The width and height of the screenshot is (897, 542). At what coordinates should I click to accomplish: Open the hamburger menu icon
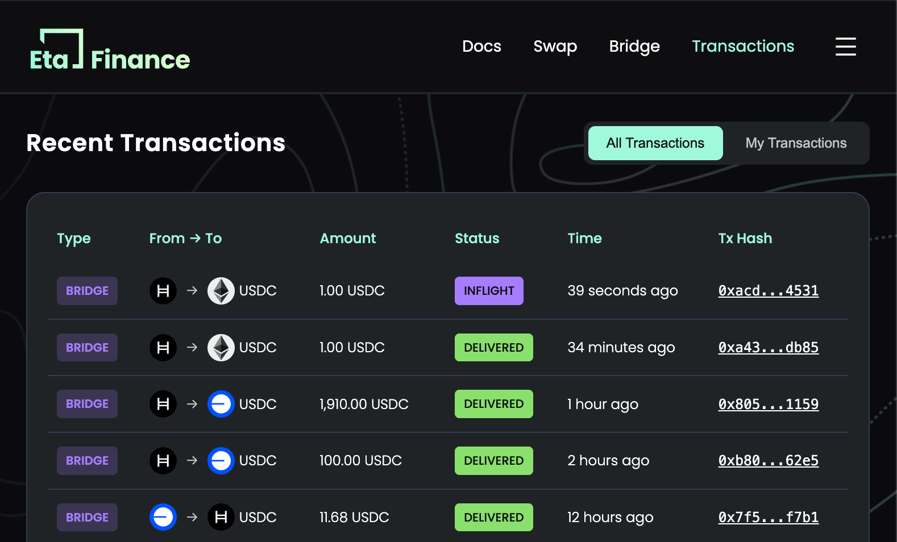845,47
